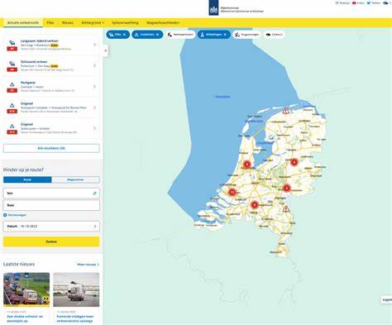Remove the Files filter with its X
This screenshot has height=325, width=392.
coord(124,35)
